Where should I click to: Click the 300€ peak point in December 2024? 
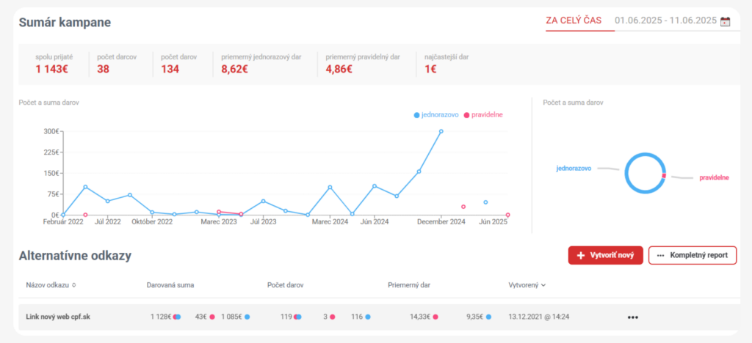(441, 131)
